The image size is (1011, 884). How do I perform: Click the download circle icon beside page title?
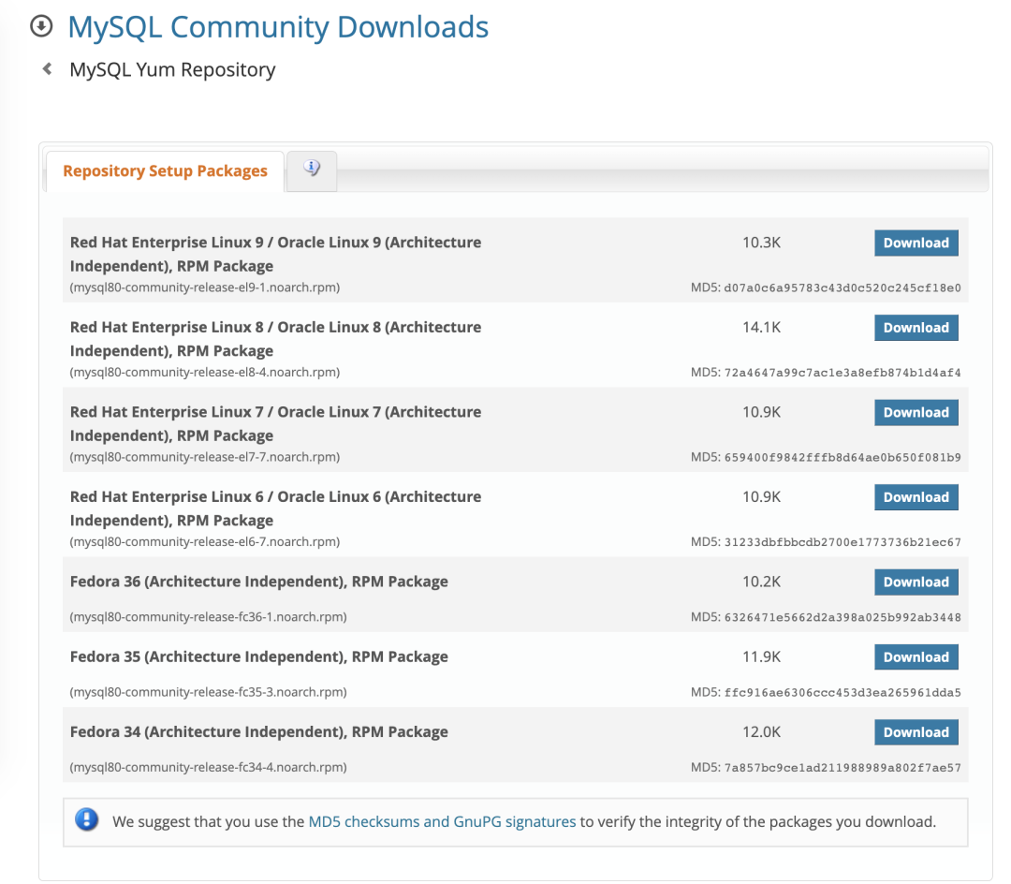click(41, 26)
